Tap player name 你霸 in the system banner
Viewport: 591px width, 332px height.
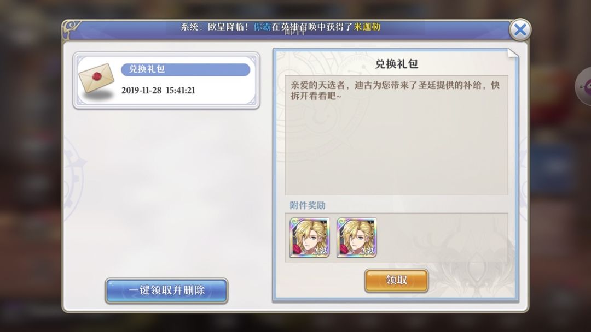click(x=262, y=27)
